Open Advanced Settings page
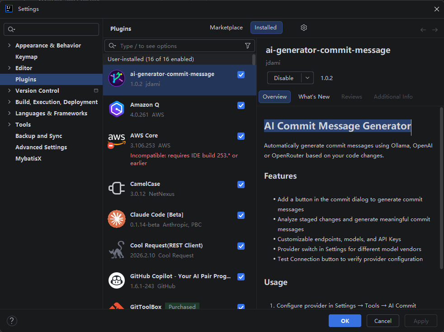Viewport: 444px width, 332px height. [x=41, y=147]
